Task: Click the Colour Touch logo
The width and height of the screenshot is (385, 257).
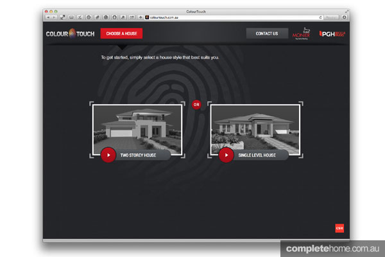Action: pos(70,33)
